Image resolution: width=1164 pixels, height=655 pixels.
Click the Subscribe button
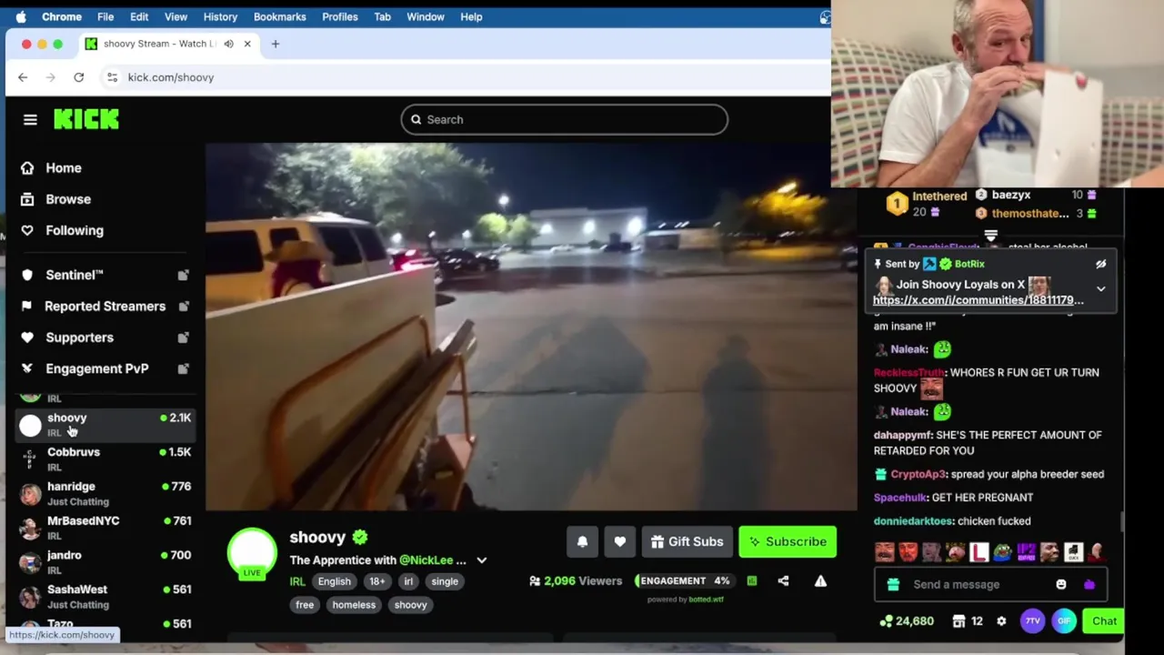(x=788, y=542)
